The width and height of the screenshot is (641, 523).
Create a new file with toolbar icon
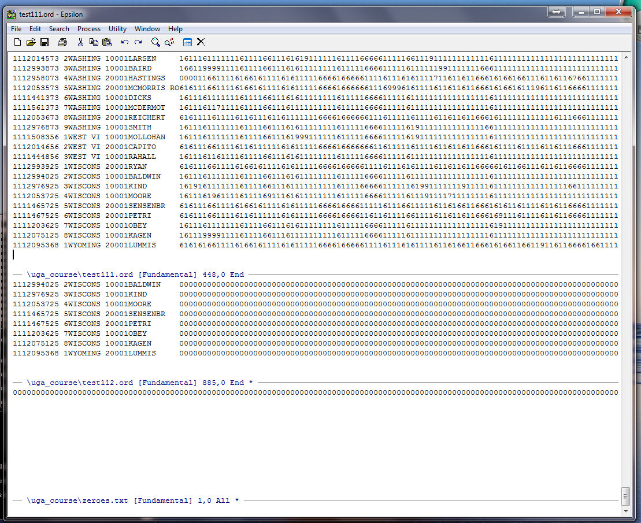(x=17, y=42)
